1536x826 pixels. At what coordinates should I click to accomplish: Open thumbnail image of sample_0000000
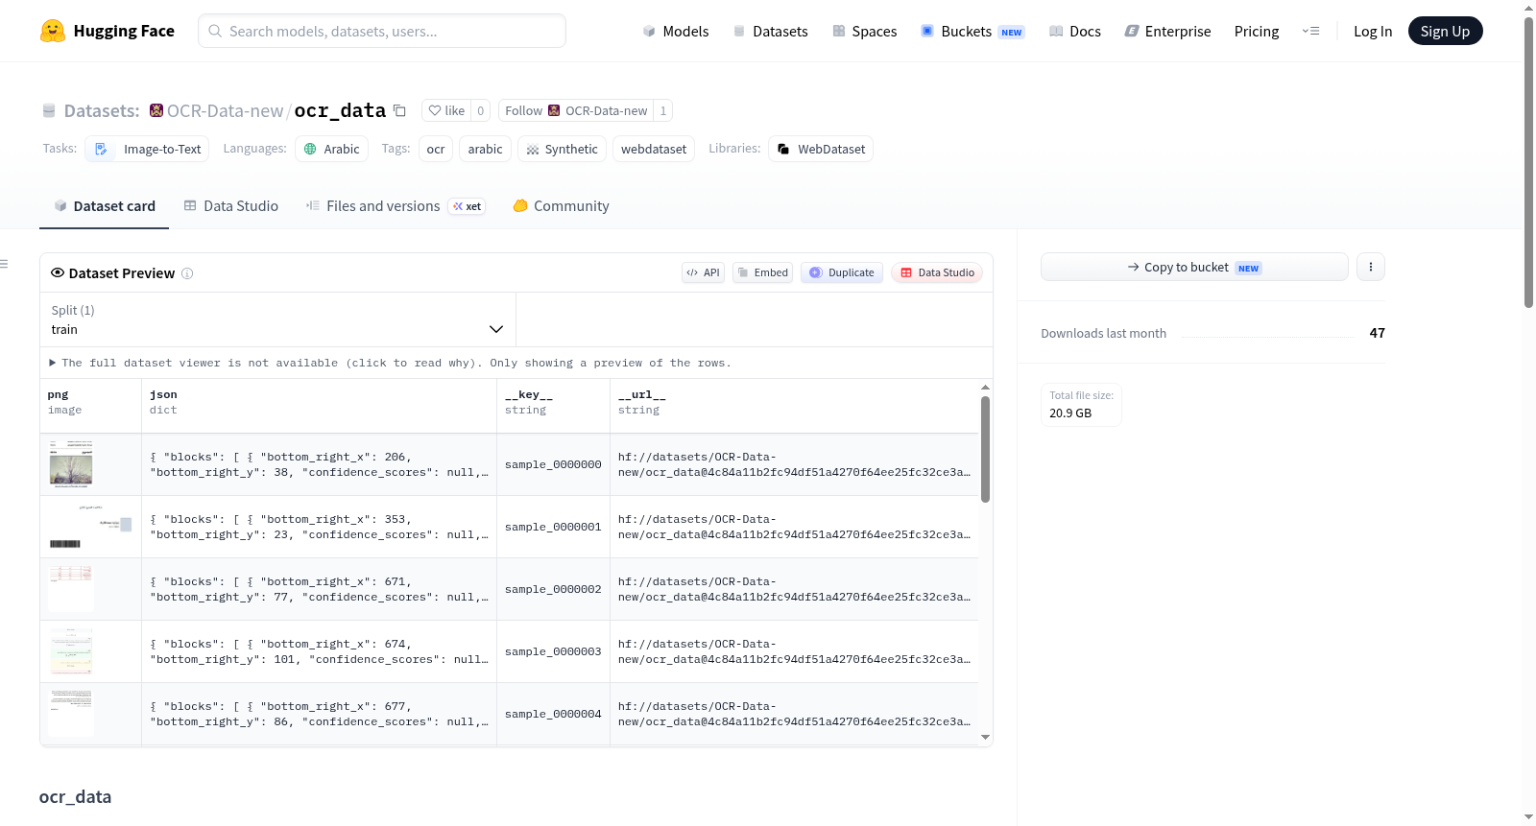coord(71,464)
